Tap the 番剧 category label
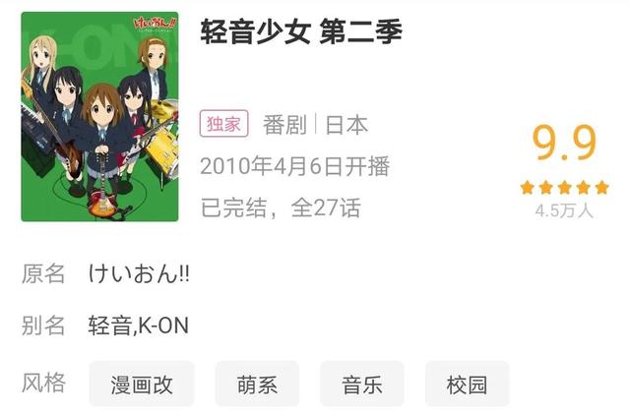 (x=284, y=125)
